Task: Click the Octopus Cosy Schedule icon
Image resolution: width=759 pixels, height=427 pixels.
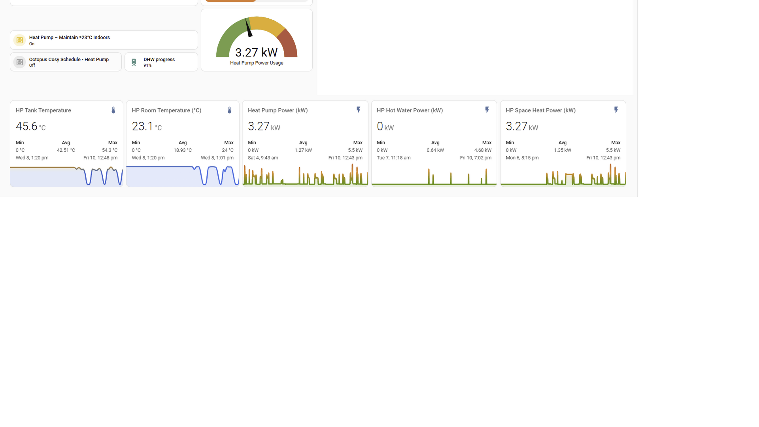Action: [x=19, y=62]
